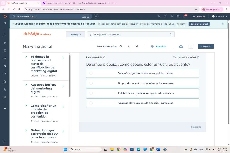This screenshot has width=230, height=153.
Task: Click Dejar comentarios link
Action: click(107, 46)
